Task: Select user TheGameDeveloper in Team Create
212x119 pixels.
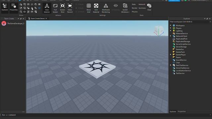Action: pyautogui.click(x=13, y=23)
